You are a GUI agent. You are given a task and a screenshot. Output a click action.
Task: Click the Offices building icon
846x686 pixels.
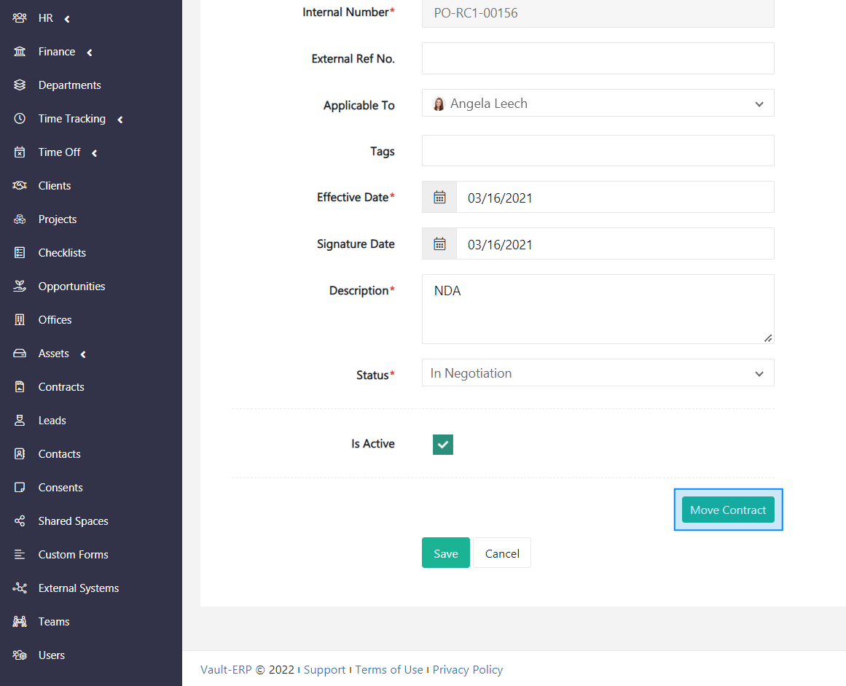point(20,320)
